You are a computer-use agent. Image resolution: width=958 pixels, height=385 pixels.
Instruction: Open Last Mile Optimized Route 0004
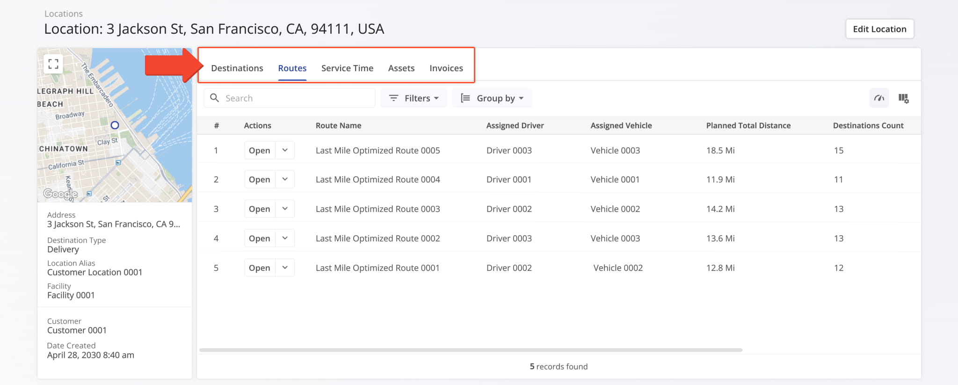pyautogui.click(x=260, y=179)
